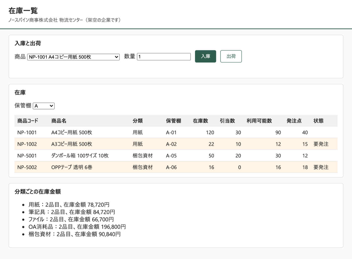Click ファイル category summary line
This screenshot has width=352, height=259.
click(x=71, y=219)
